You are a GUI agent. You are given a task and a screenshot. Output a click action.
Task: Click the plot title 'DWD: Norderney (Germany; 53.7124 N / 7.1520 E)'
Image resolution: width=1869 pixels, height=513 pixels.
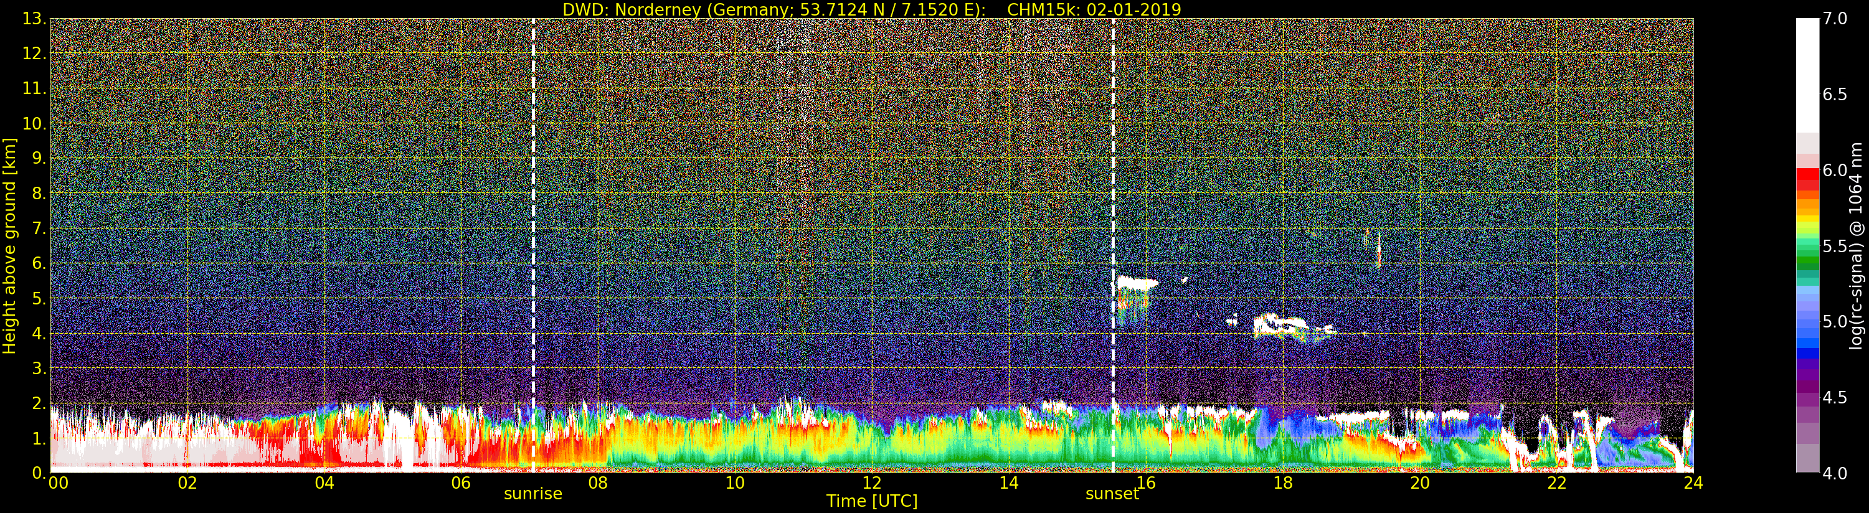[774, 9]
